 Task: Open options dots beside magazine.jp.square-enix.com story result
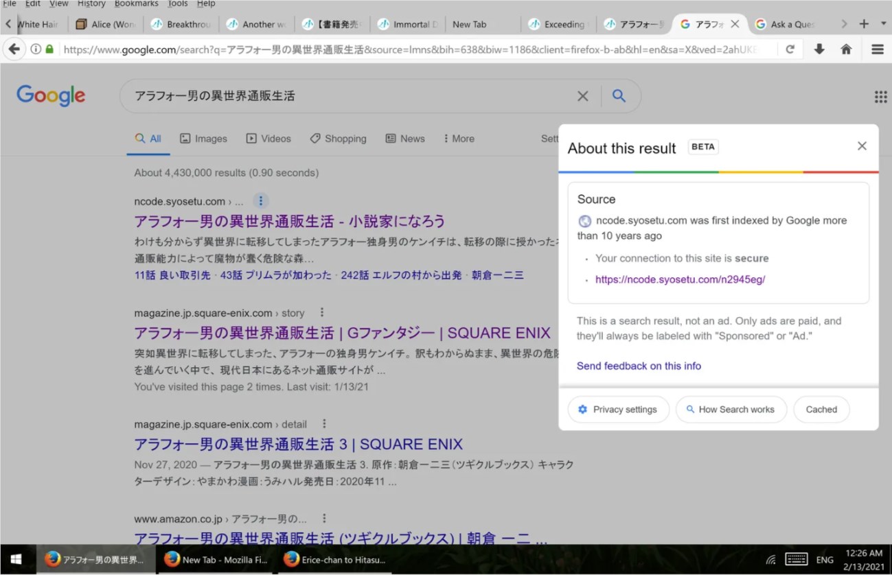click(321, 313)
